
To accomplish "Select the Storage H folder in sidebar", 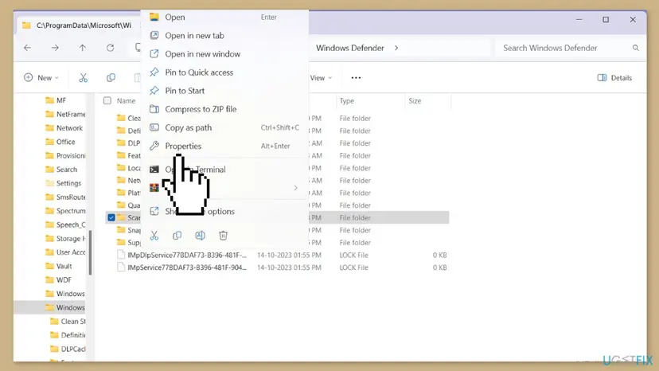I will point(70,239).
